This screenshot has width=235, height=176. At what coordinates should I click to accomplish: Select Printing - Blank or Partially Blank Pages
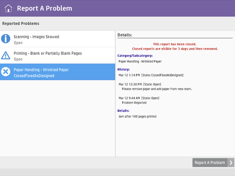tap(47, 53)
